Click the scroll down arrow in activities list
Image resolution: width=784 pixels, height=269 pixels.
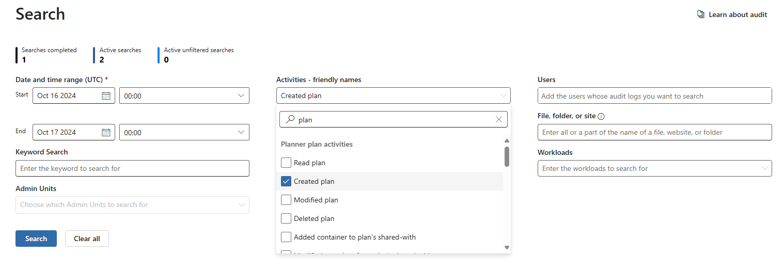tap(507, 248)
